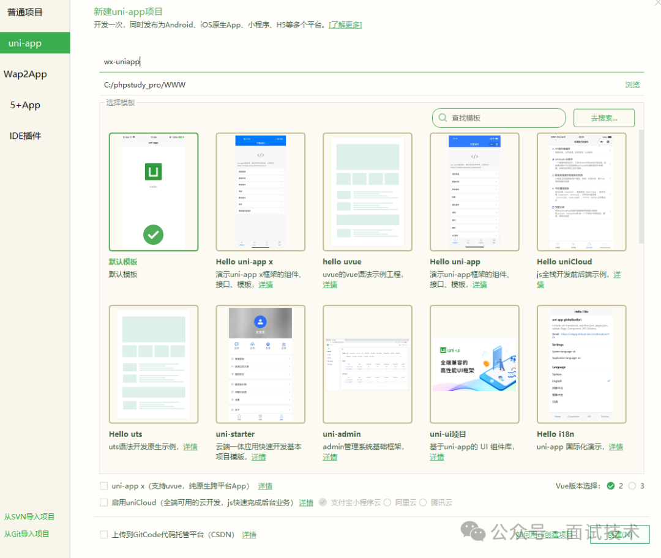
Task: Click the 浏览 browse link
Action: coord(632,85)
